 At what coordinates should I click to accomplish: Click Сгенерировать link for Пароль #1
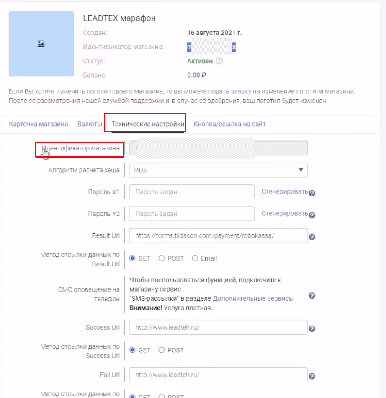[285, 191]
